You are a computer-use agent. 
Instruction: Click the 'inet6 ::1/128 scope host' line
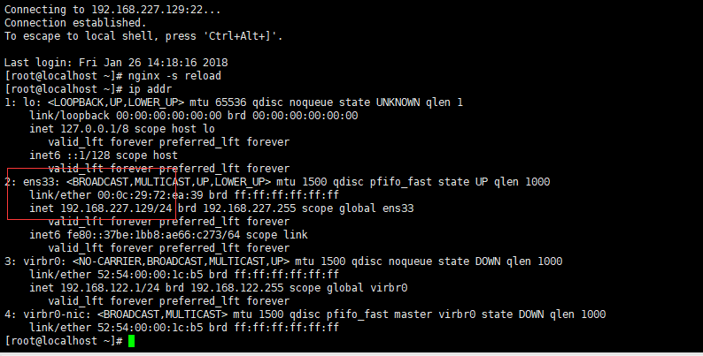pos(104,155)
